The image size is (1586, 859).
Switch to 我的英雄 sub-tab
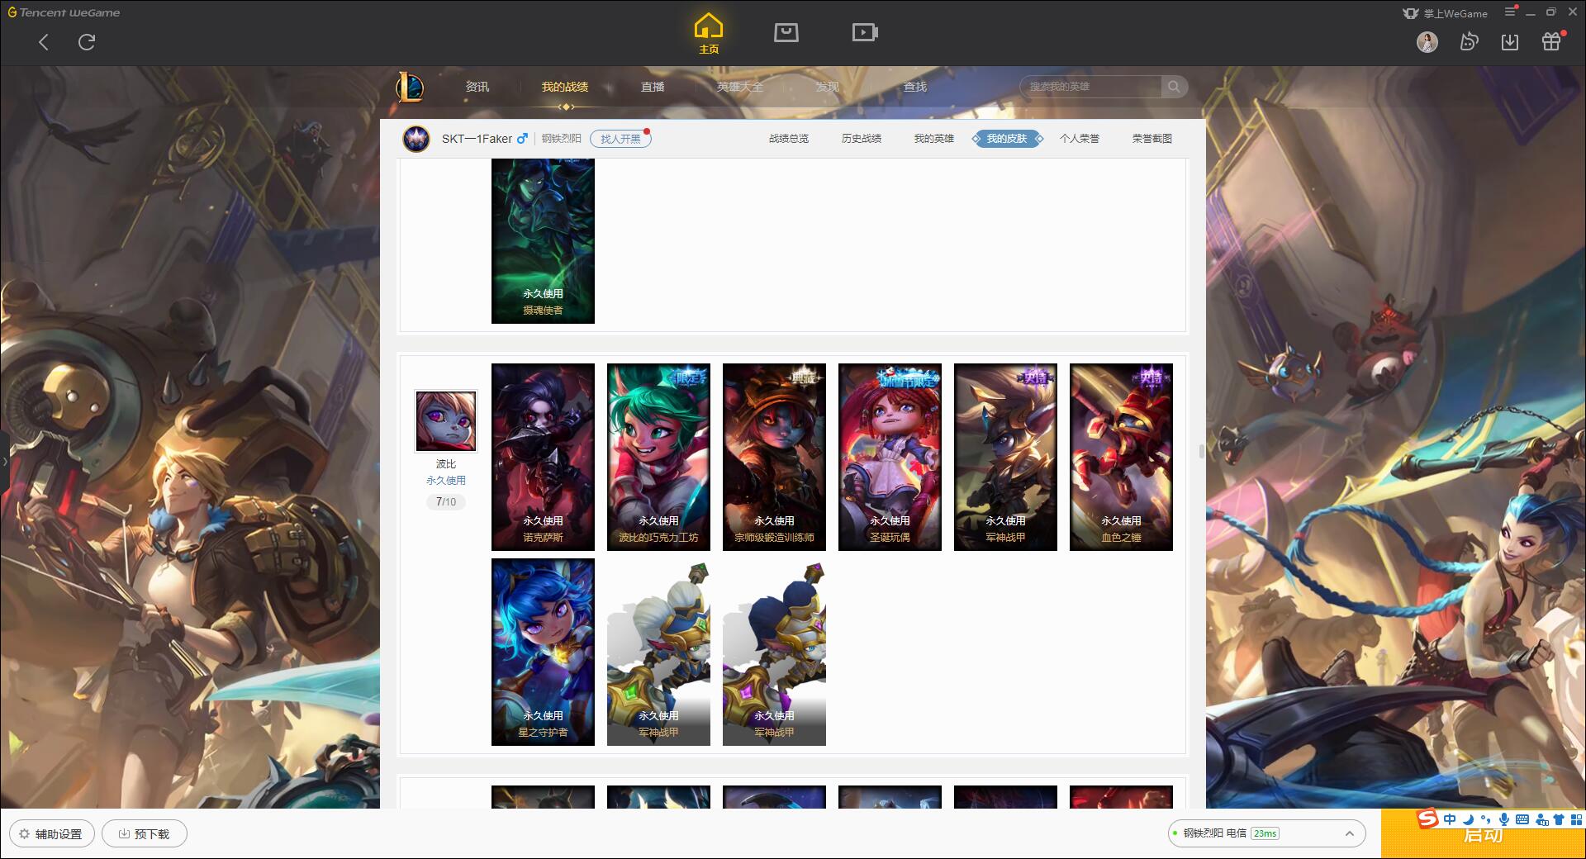(x=934, y=139)
